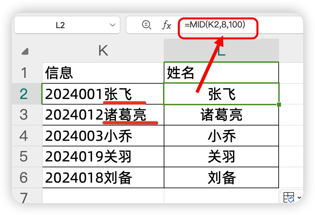Select name cell 刘备 in column L
315x215 pixels.
tap(221, 177)
